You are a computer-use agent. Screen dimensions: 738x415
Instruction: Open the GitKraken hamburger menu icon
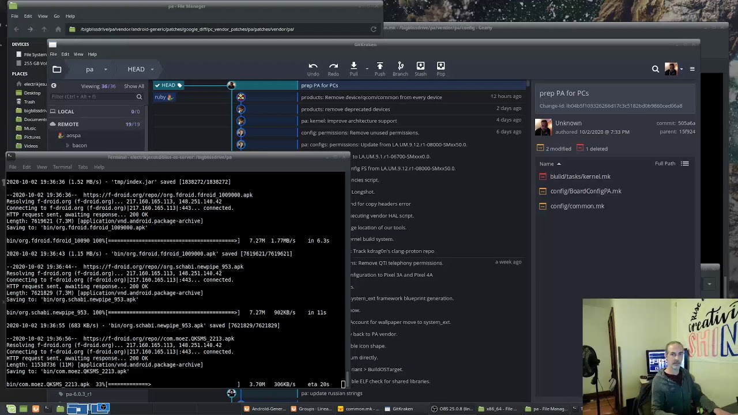692,69
